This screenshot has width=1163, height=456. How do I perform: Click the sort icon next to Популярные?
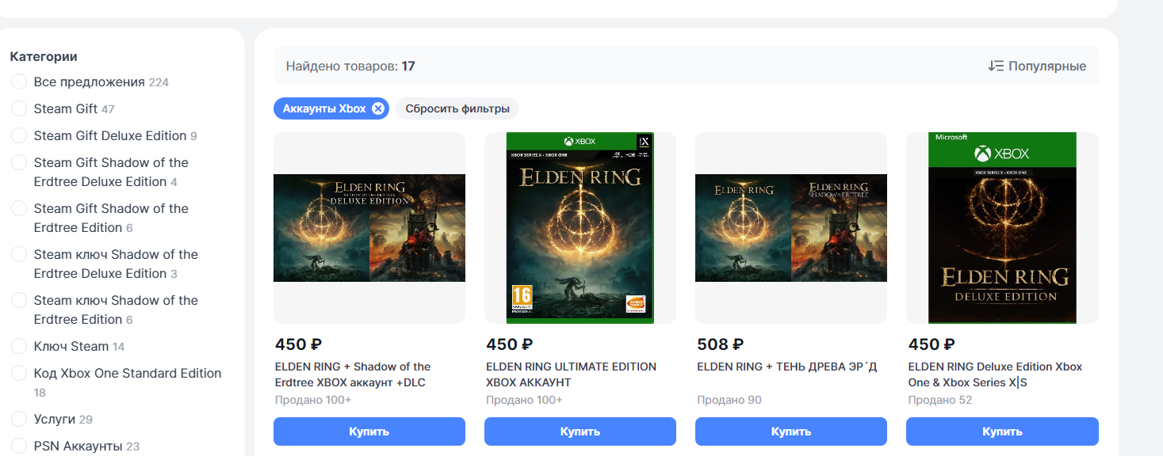(996, 66)
